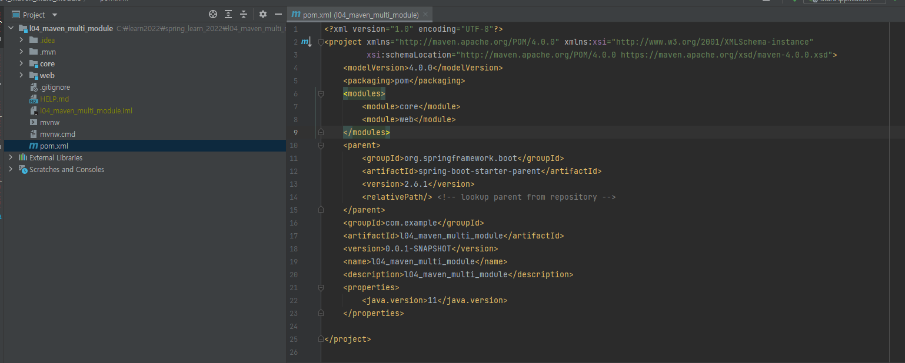Click the spring-boot-starter-parent artifactId text

pos(478,171)
